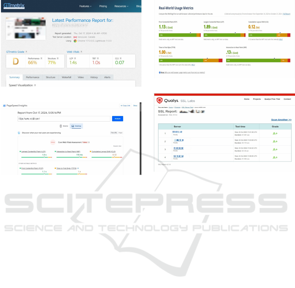This screenshot has width=295, height=288.
Task: Click the GTmetrix logo
Action: click(14, 6)
